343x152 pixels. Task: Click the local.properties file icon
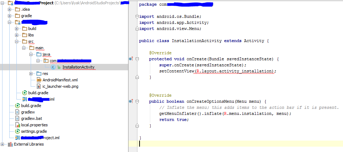[x=17, y=125]
